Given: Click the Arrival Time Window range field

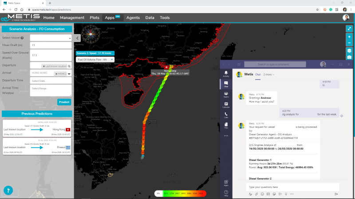Looking at the screenshot, I should coord(51,91).
